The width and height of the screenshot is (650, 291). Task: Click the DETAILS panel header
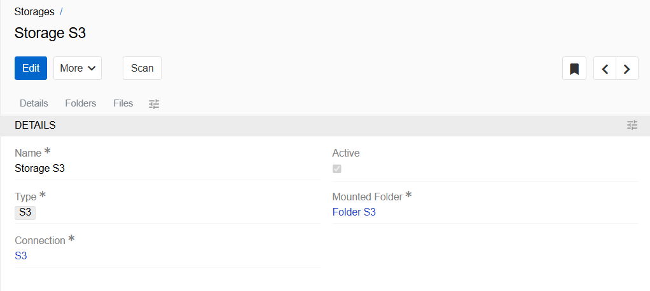(x=35, y=126)
